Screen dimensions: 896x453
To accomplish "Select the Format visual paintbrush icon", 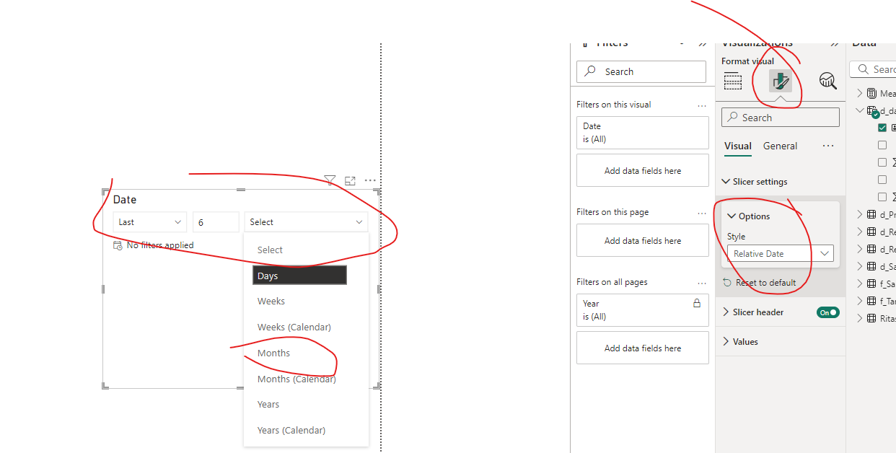I will click(780, 81).
